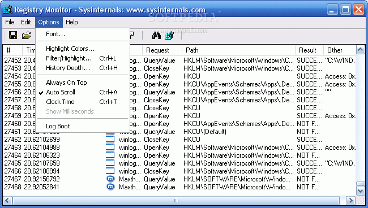Click the horizontal scrollbar right arrow
368x208 pixels.
351,201
